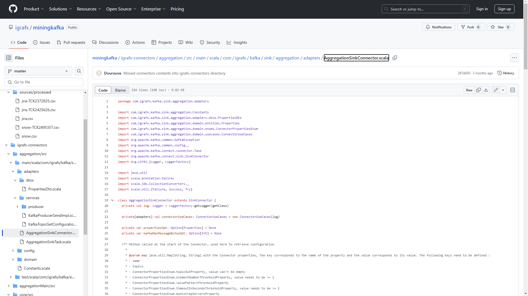Open the Product menu
Viewport: 528px width, 296px height.
click(x=34, y=9)
